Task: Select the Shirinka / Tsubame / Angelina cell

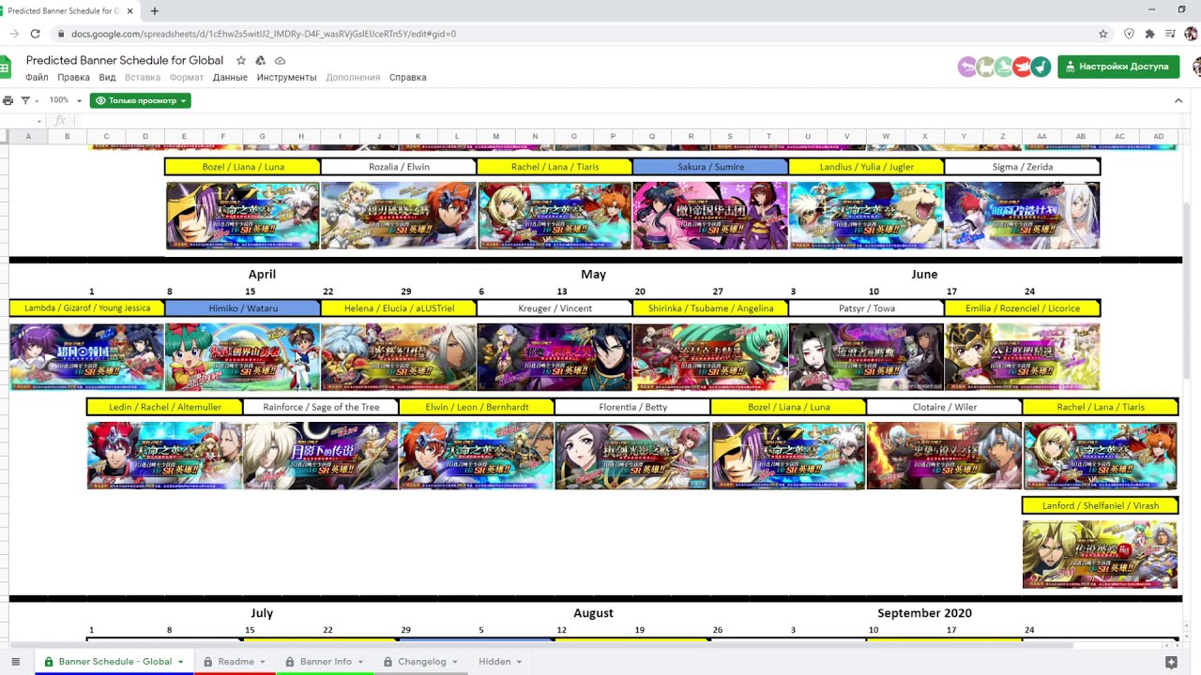Action: [x=710, y=308]
